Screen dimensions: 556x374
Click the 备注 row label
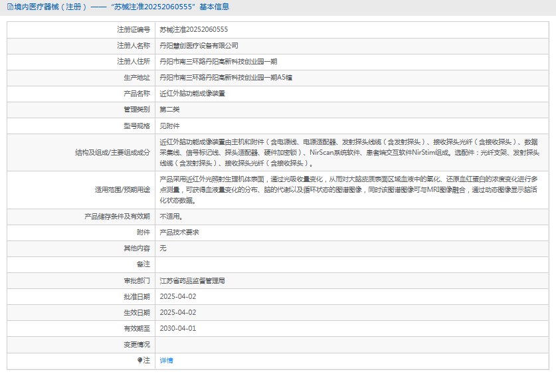143,264
